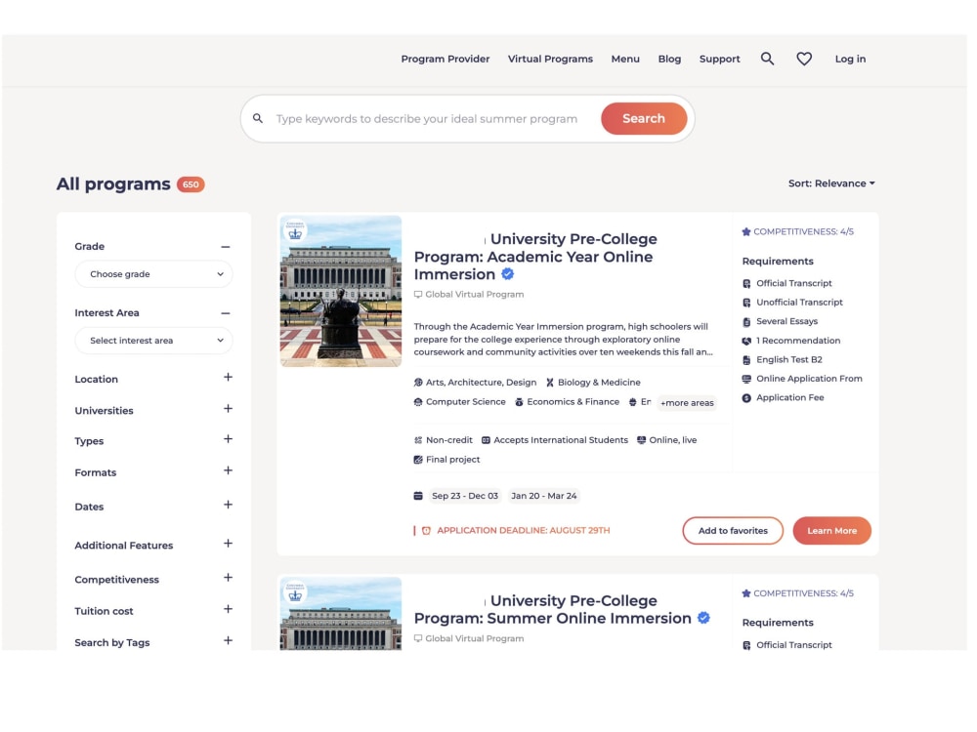The image size is (977, 732).
Task: Select the Jan 20 - Mar 24 date chip
Action: (x=544, y=496)
